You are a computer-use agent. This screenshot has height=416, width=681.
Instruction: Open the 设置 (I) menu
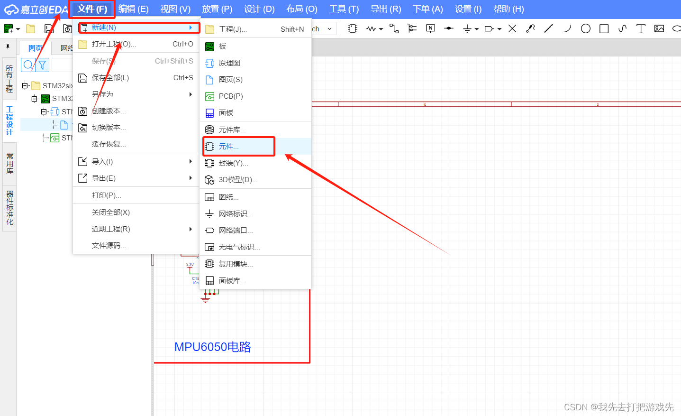[x=468, y=9]
